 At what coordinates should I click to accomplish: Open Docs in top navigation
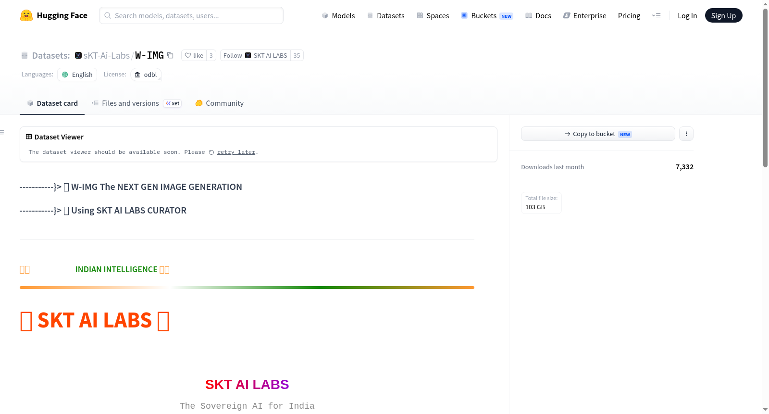click(538, 15)
